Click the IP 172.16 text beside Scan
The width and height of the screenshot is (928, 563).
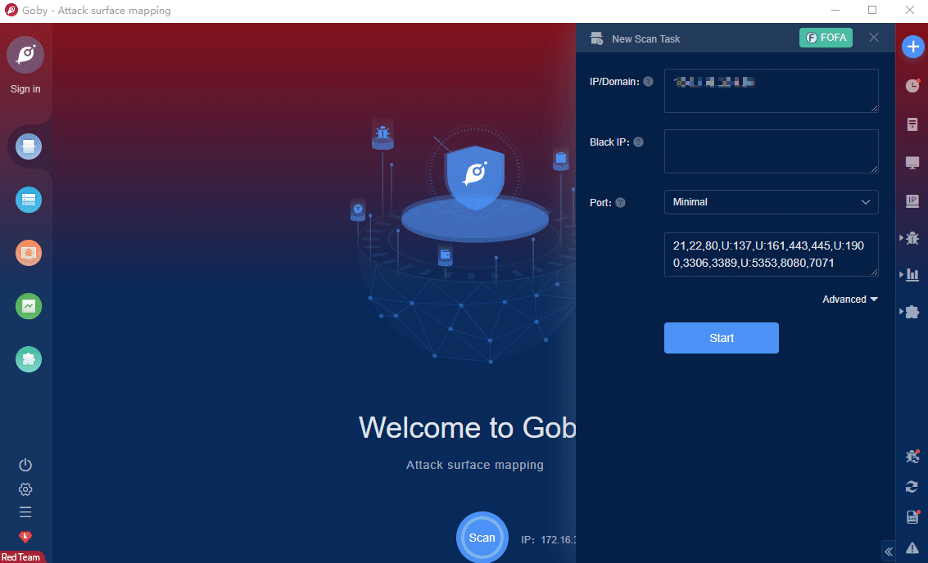[548, 540]
